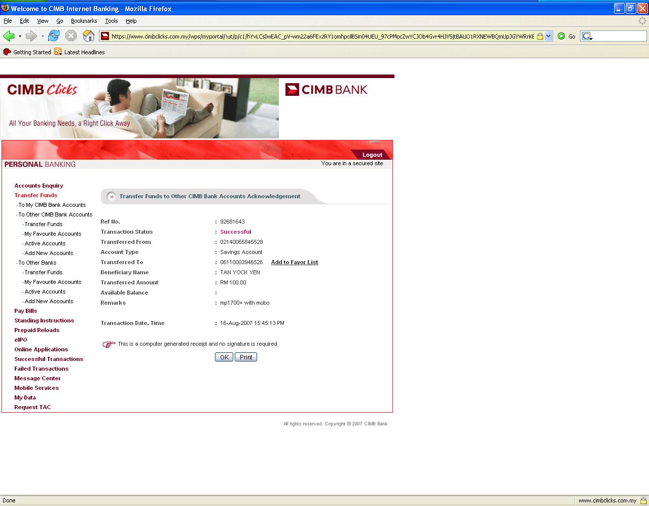Image resolution: width=649 pixels, height=506 pixels.
Task: Open the Edit menu
Action: [24, 21]
